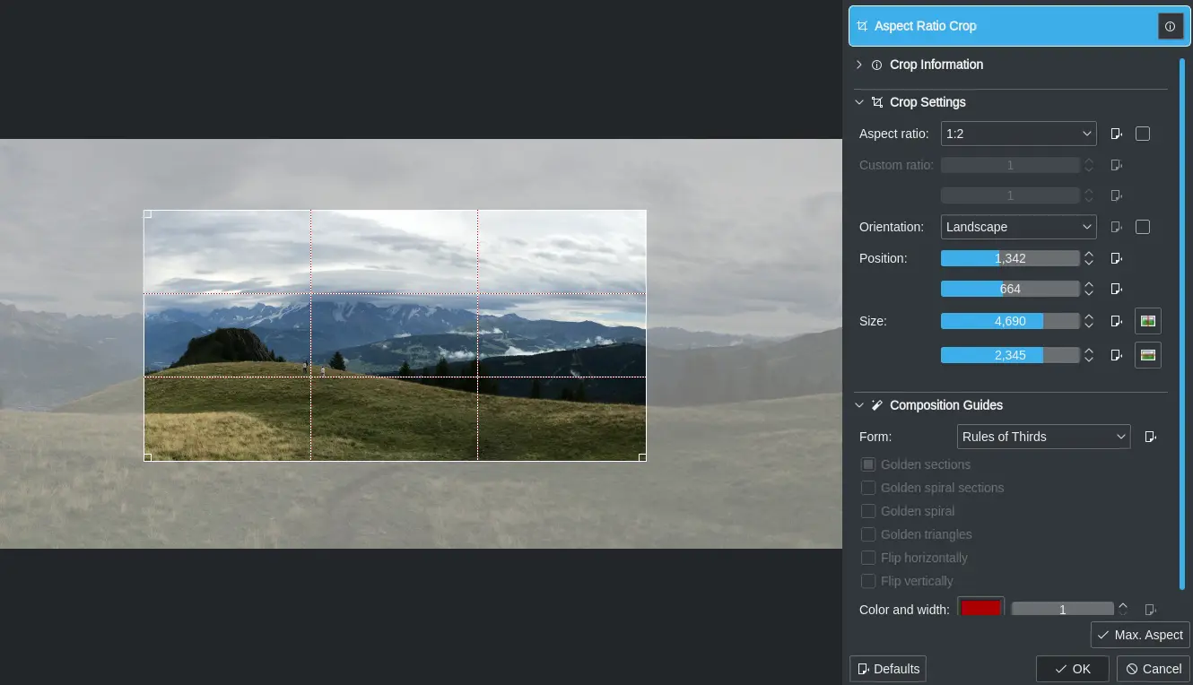The height and width of the screenshot is (685, 1193).
Task: Check the box next to Orientation
Action: click(1143, 226)
